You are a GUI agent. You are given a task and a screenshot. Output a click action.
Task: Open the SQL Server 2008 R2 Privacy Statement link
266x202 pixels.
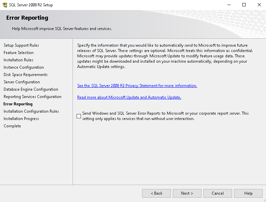click(137, 86)
